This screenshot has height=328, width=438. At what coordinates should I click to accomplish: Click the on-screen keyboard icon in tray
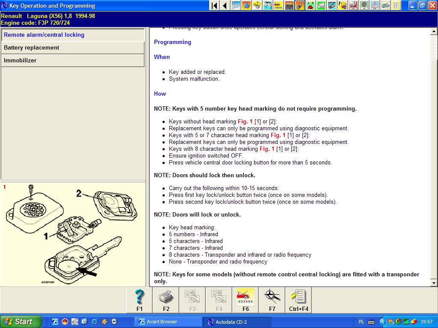coord(371,322)
